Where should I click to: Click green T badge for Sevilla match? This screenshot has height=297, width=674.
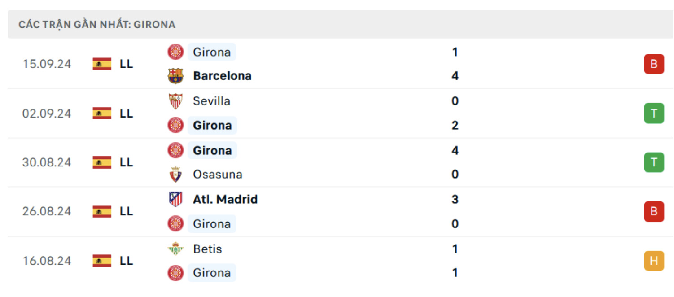click(654, 114)
